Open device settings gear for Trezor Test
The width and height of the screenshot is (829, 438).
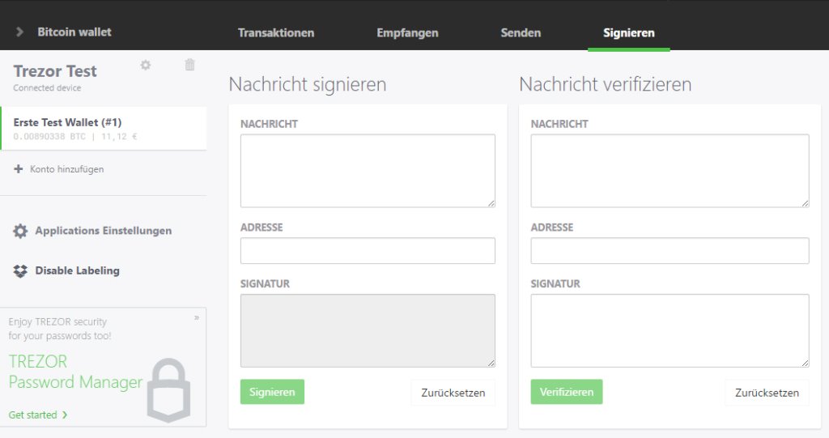coord(146,65)
